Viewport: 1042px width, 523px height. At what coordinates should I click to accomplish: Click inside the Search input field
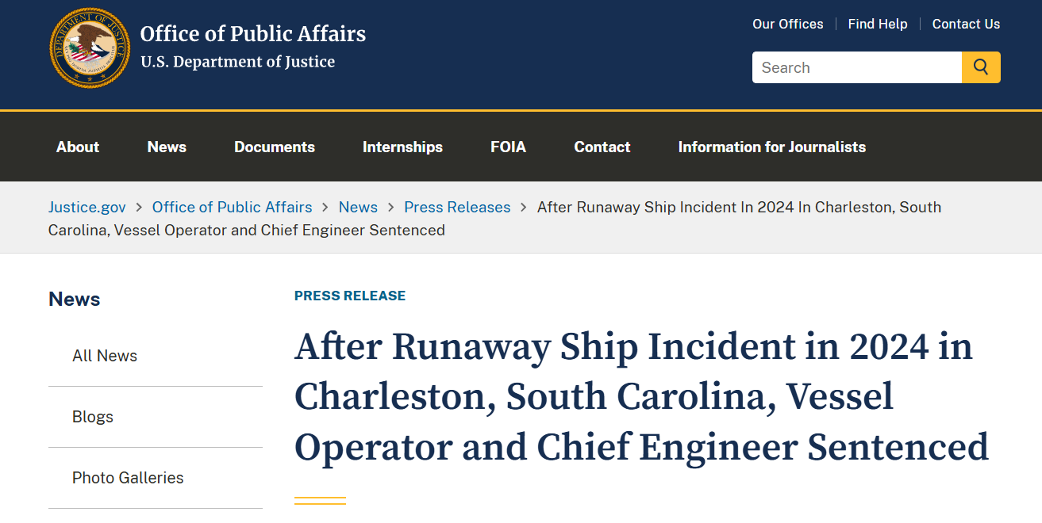[x=857, y=67]
